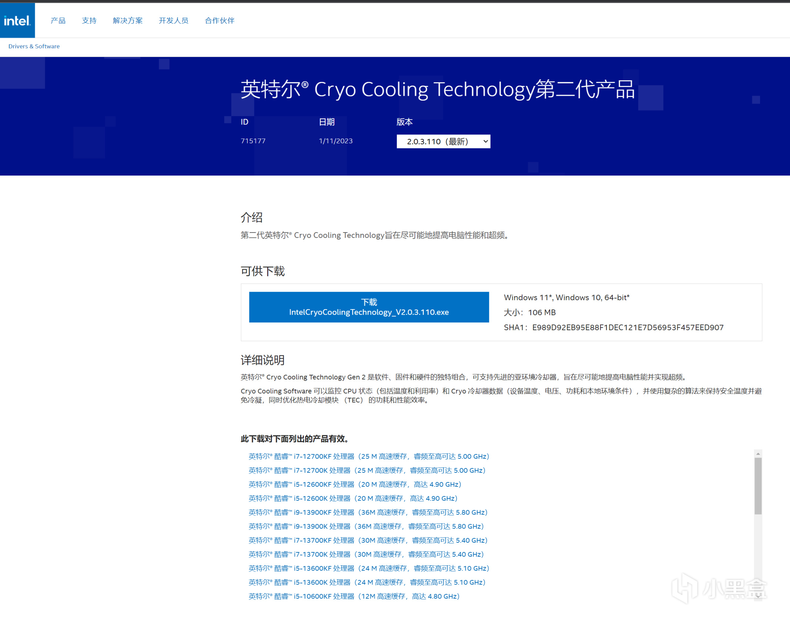Viewport: 790px width, 619px height.
Task: Click the product list scroll up arrow
Action: pyautogui.click(x=758, y=454)
